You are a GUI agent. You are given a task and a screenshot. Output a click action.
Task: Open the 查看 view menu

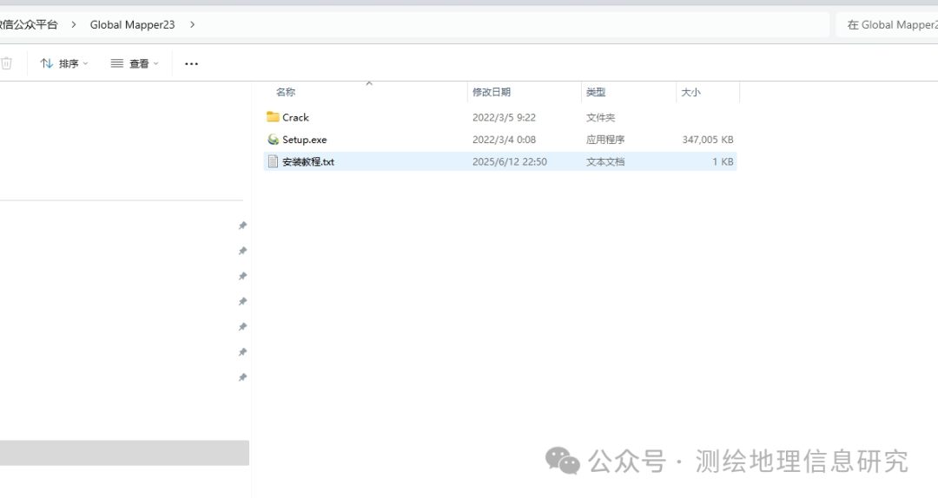135,63
